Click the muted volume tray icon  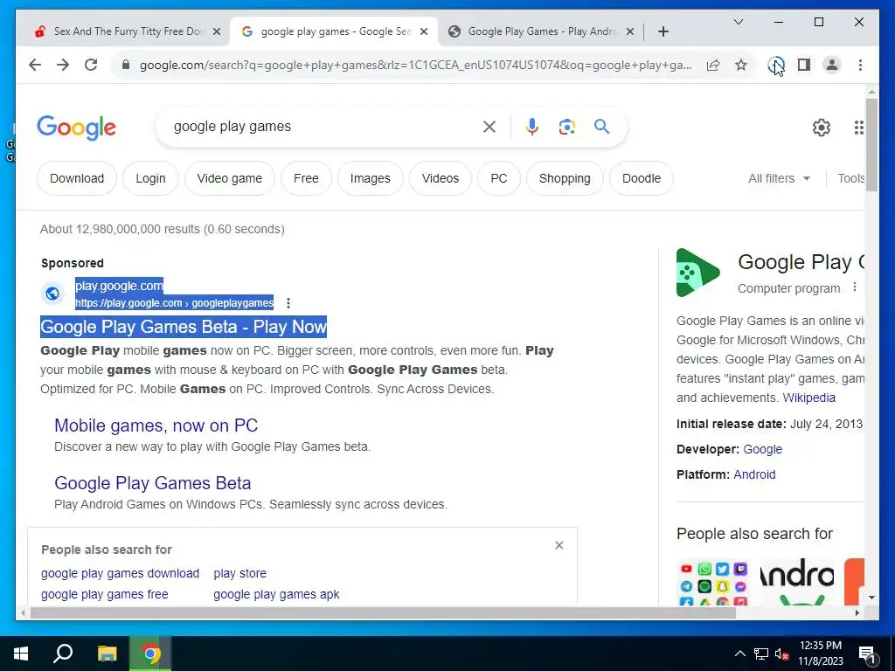(781, 654)
